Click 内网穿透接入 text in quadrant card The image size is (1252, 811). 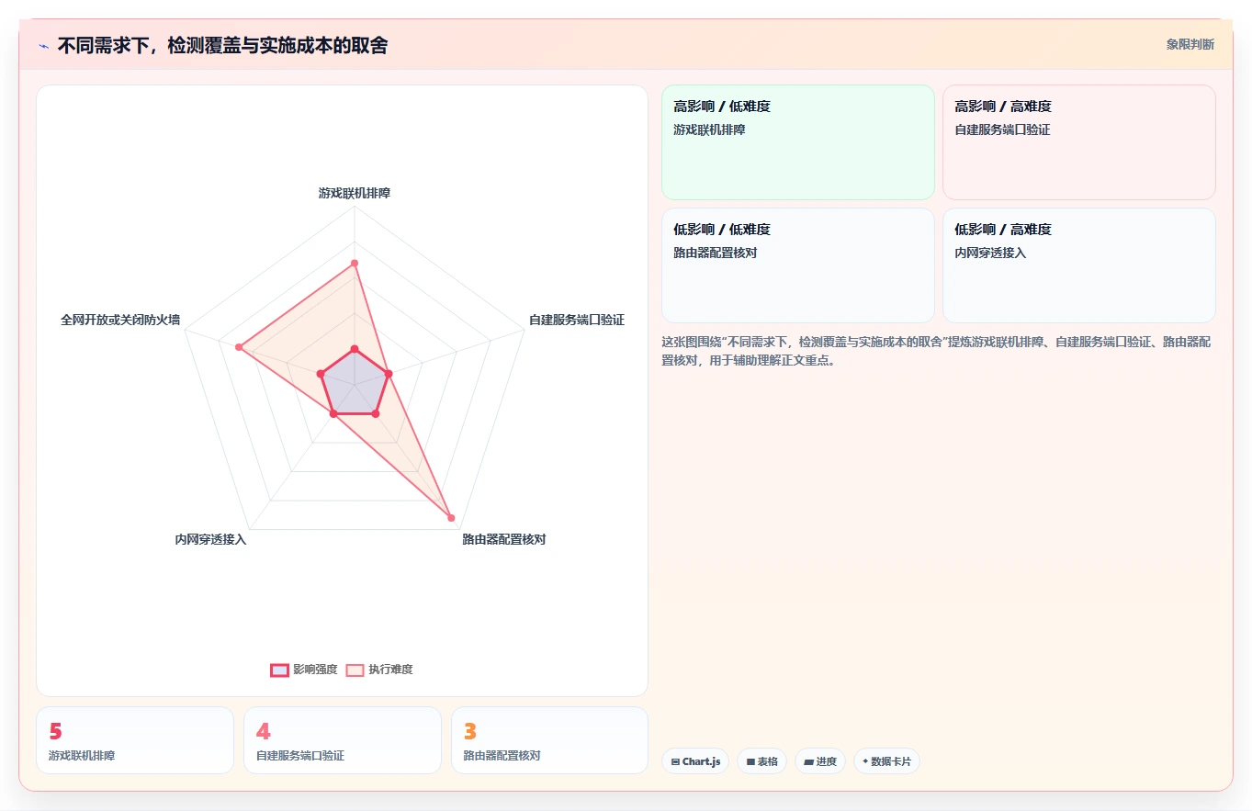990,253
